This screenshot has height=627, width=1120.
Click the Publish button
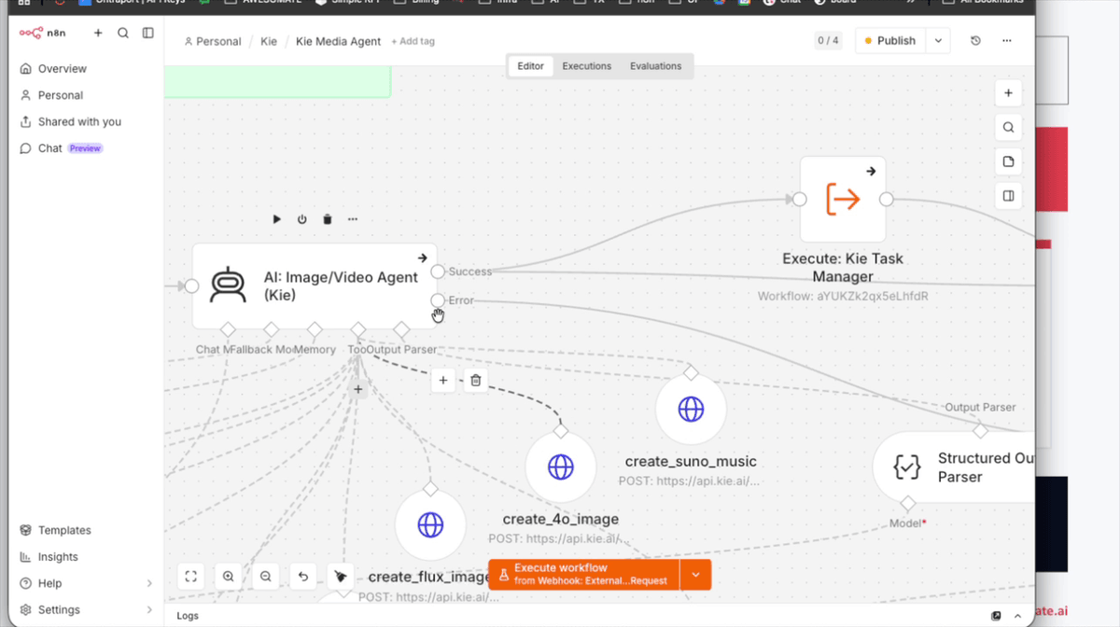coord(889,40)
